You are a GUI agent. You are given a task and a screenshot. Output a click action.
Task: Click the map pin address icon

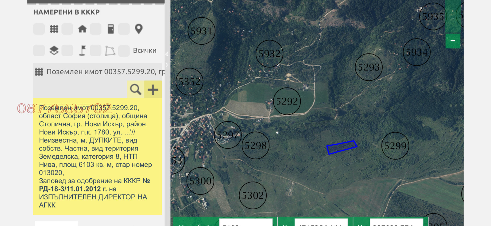139,29
